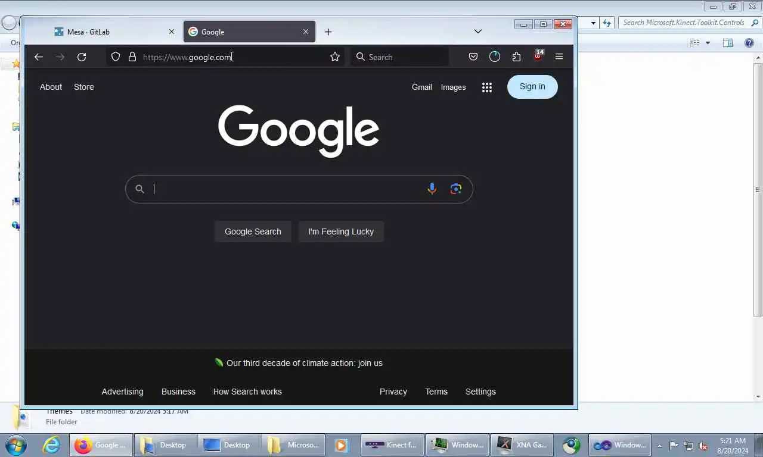This screenshot has width=763, height=457.
Task: Toggle the Explorer preview pane icon
Action: click(728, 43)
